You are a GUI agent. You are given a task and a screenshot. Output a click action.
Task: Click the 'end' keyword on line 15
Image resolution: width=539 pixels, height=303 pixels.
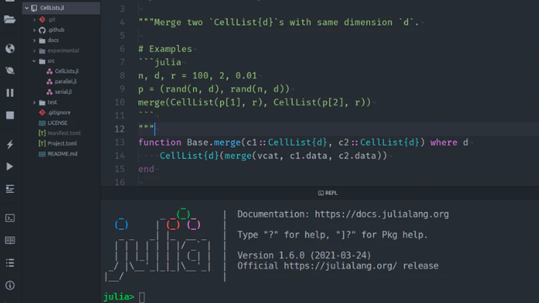[x=146, y=169]
